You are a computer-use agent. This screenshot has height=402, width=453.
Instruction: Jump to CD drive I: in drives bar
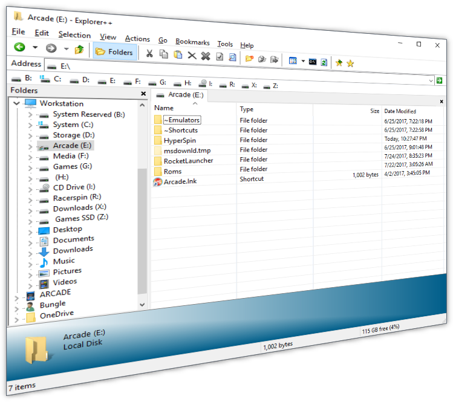click(x=206, y=84)
